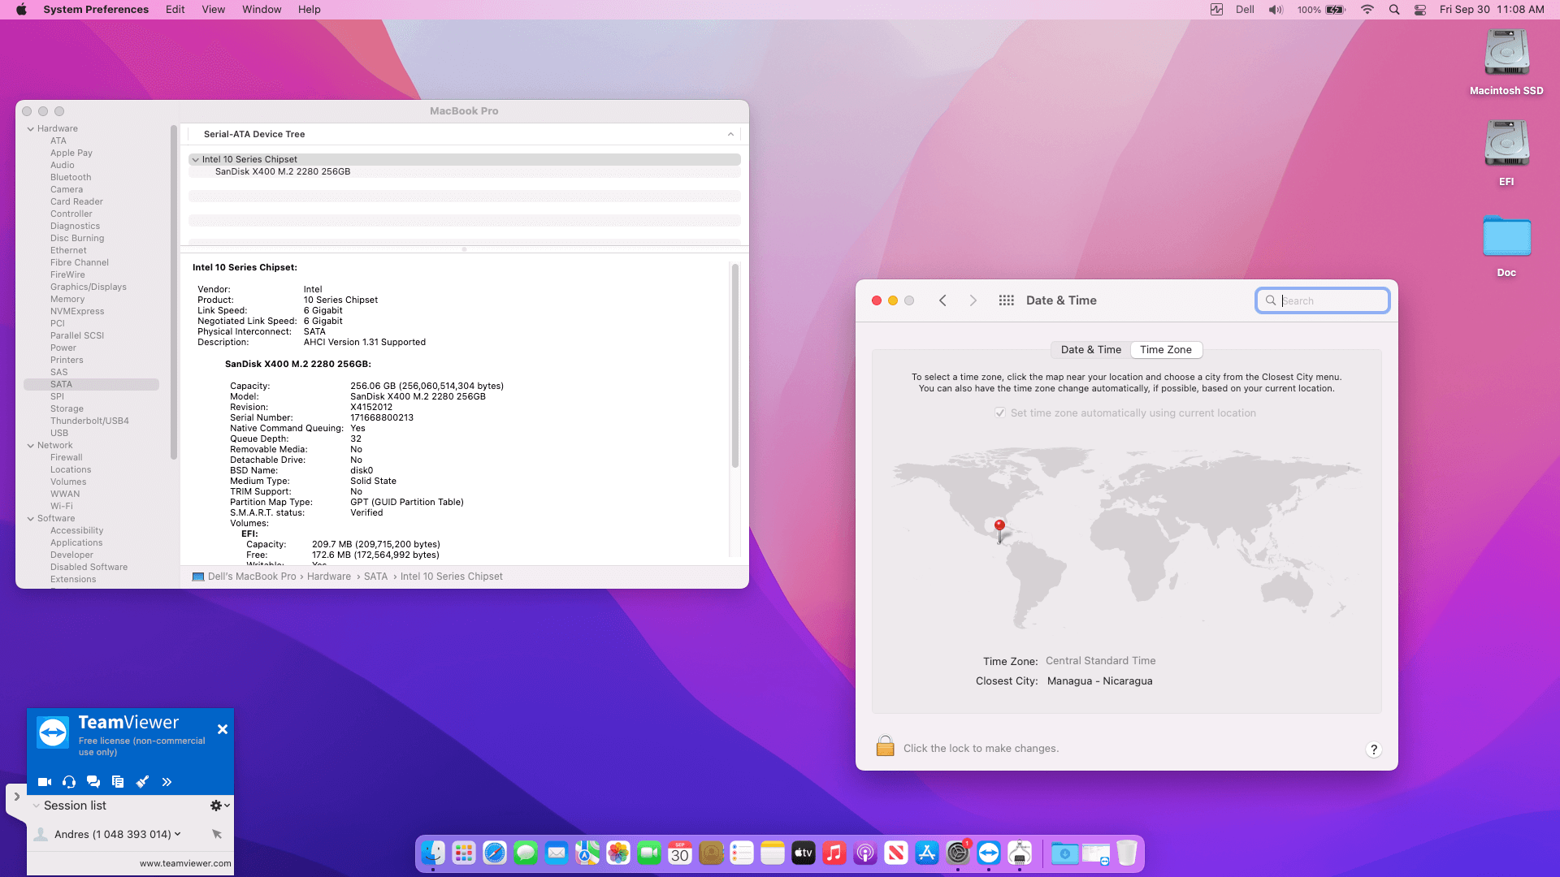Collapse the Hardware section in the sidebar
This screenshot has width=1560, height=877.
[x=31, y=129]
